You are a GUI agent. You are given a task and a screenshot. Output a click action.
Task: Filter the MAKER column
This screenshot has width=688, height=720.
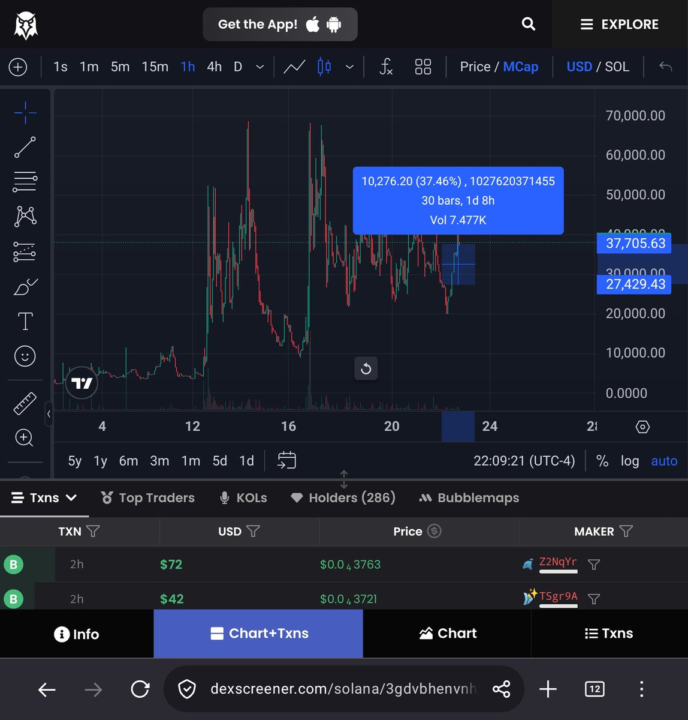(626, 531)
